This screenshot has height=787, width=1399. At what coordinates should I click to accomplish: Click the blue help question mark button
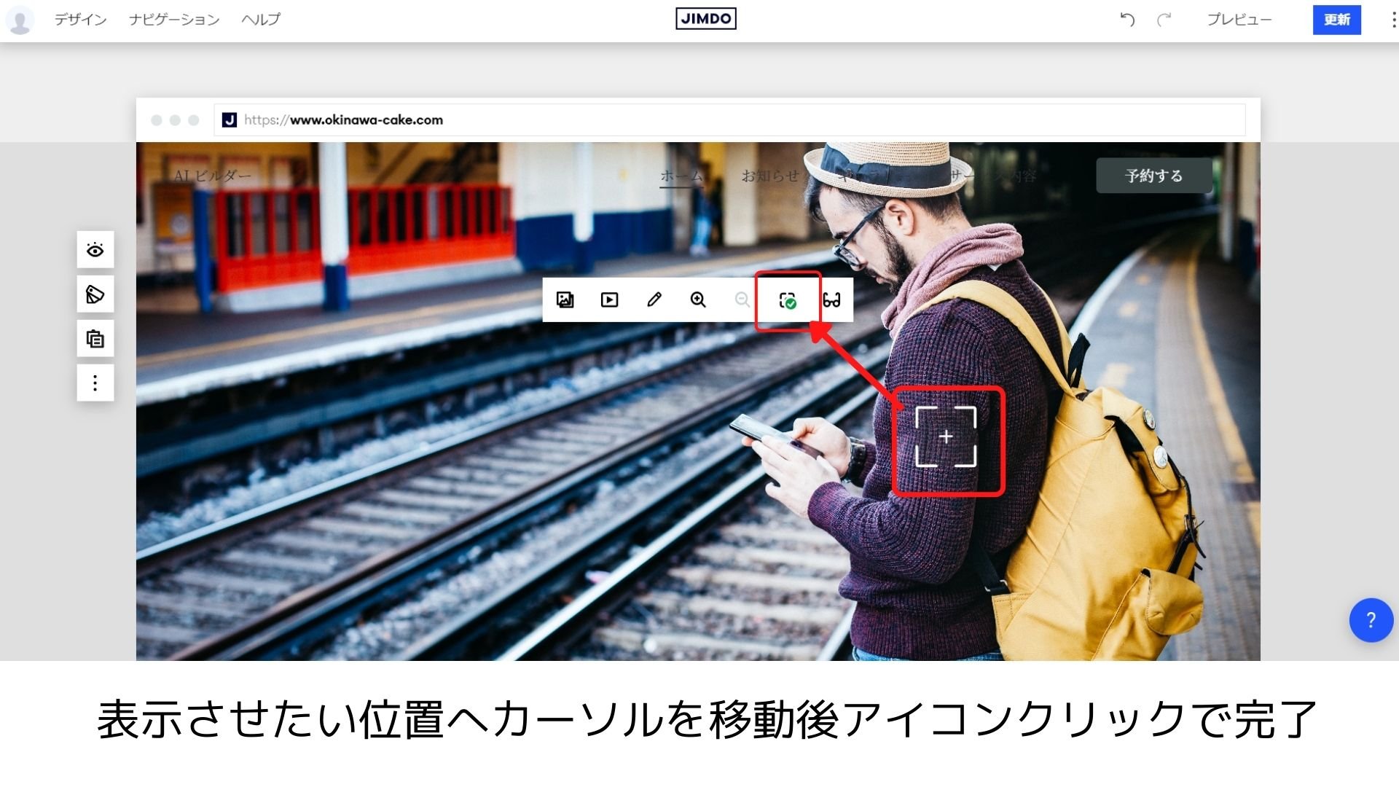click(1371, 620)
